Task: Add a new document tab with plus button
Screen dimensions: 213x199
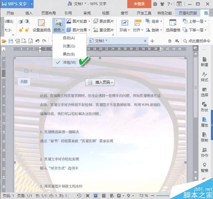Action: pyautogui.click(x=152, y=41)
